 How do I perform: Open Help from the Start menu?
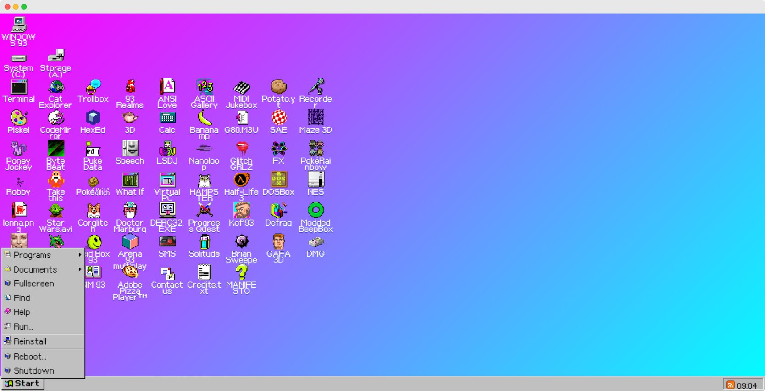click(43, 312)
